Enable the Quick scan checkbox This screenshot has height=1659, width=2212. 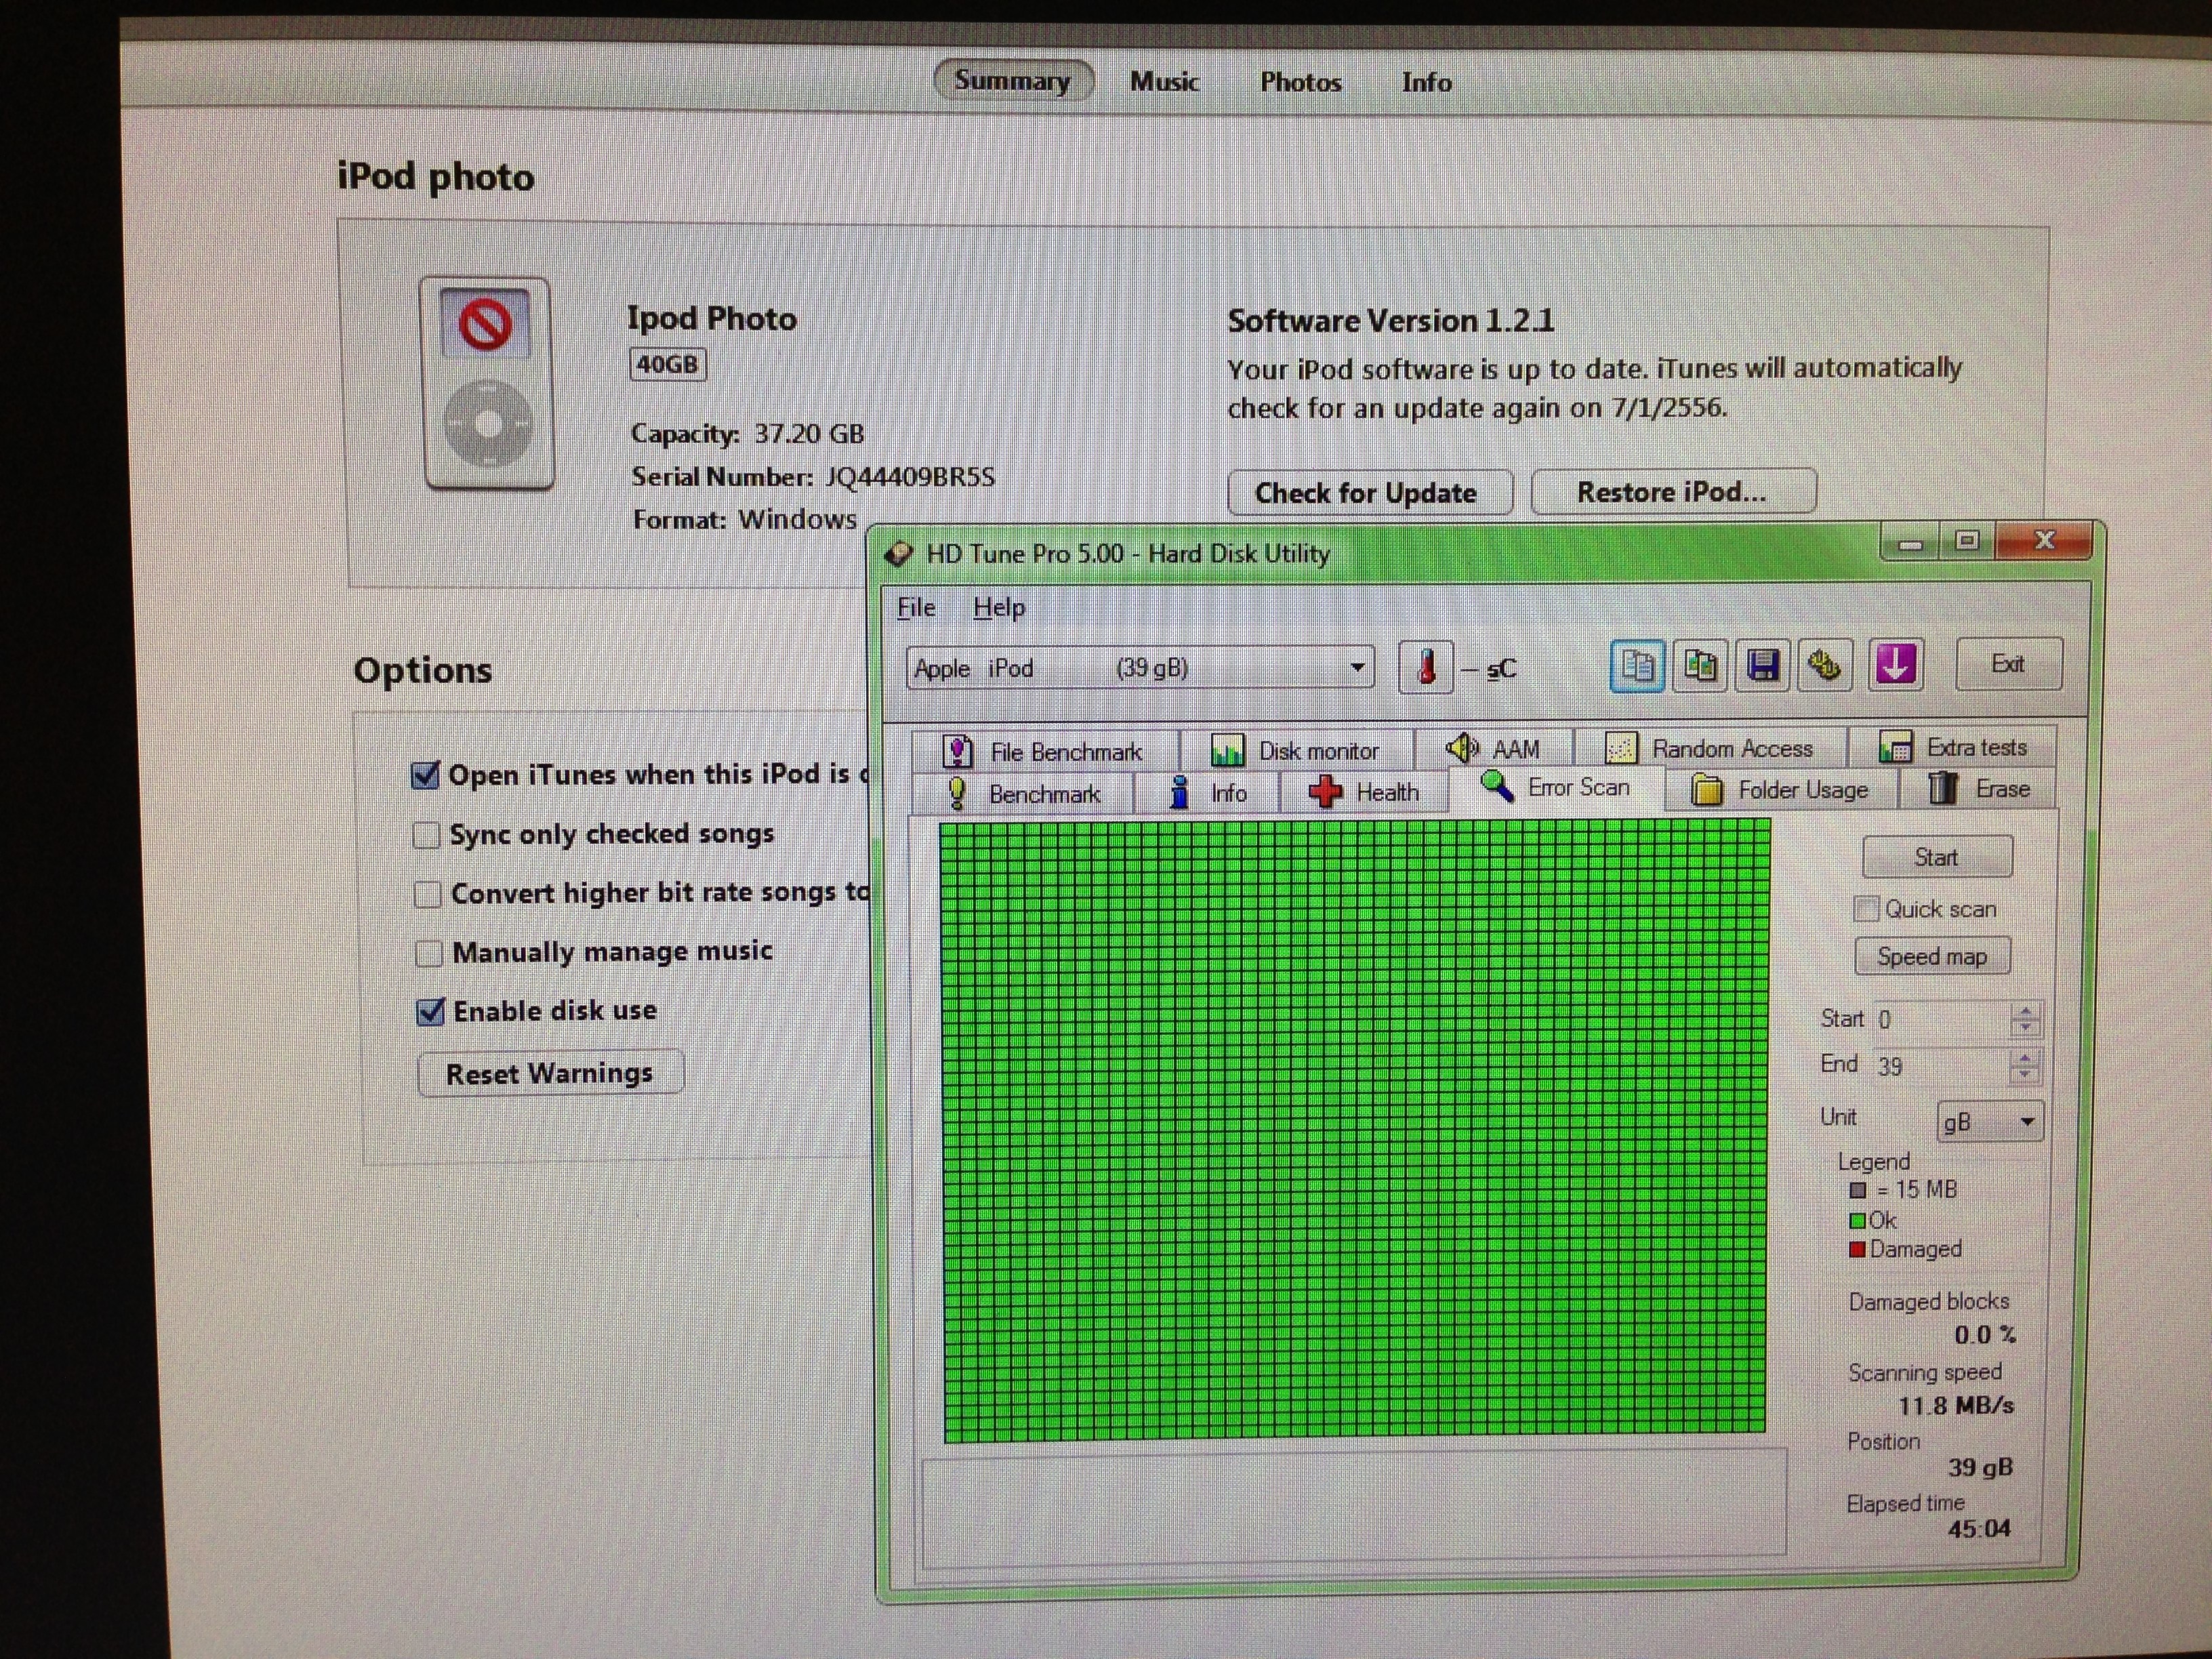1866,908
